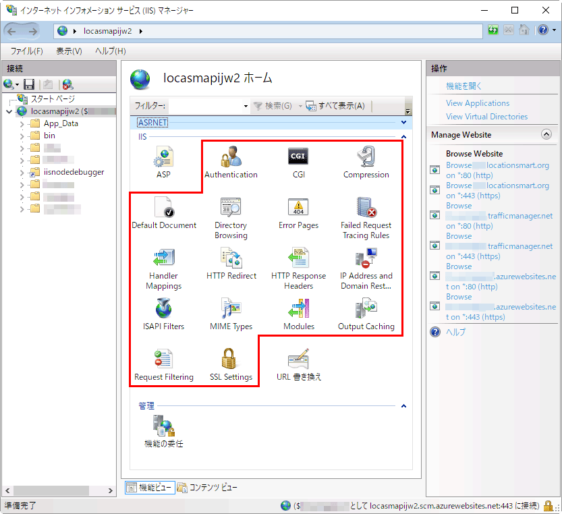Image resolution: width=562 pixels, height=514 pixels.
Task: Open SSL Settings
Action: click(231, 363)
